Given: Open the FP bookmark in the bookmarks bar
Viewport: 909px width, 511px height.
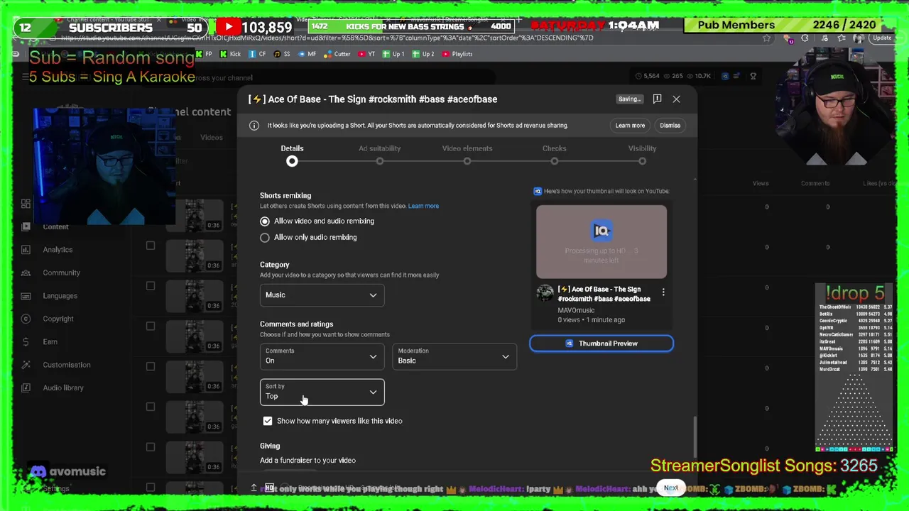Looking at the screenshot, I should pyautogui.click(x=204, y=54).
